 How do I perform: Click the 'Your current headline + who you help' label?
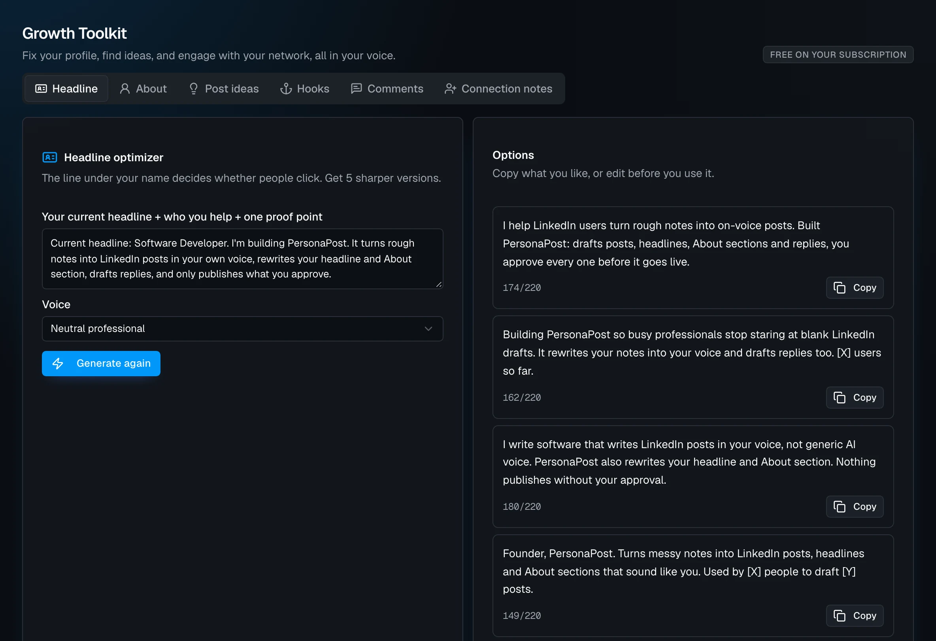pos(182,217)
